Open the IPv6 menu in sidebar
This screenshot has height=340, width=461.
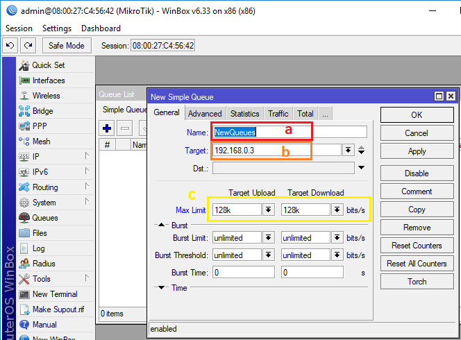tap(56, 172)
